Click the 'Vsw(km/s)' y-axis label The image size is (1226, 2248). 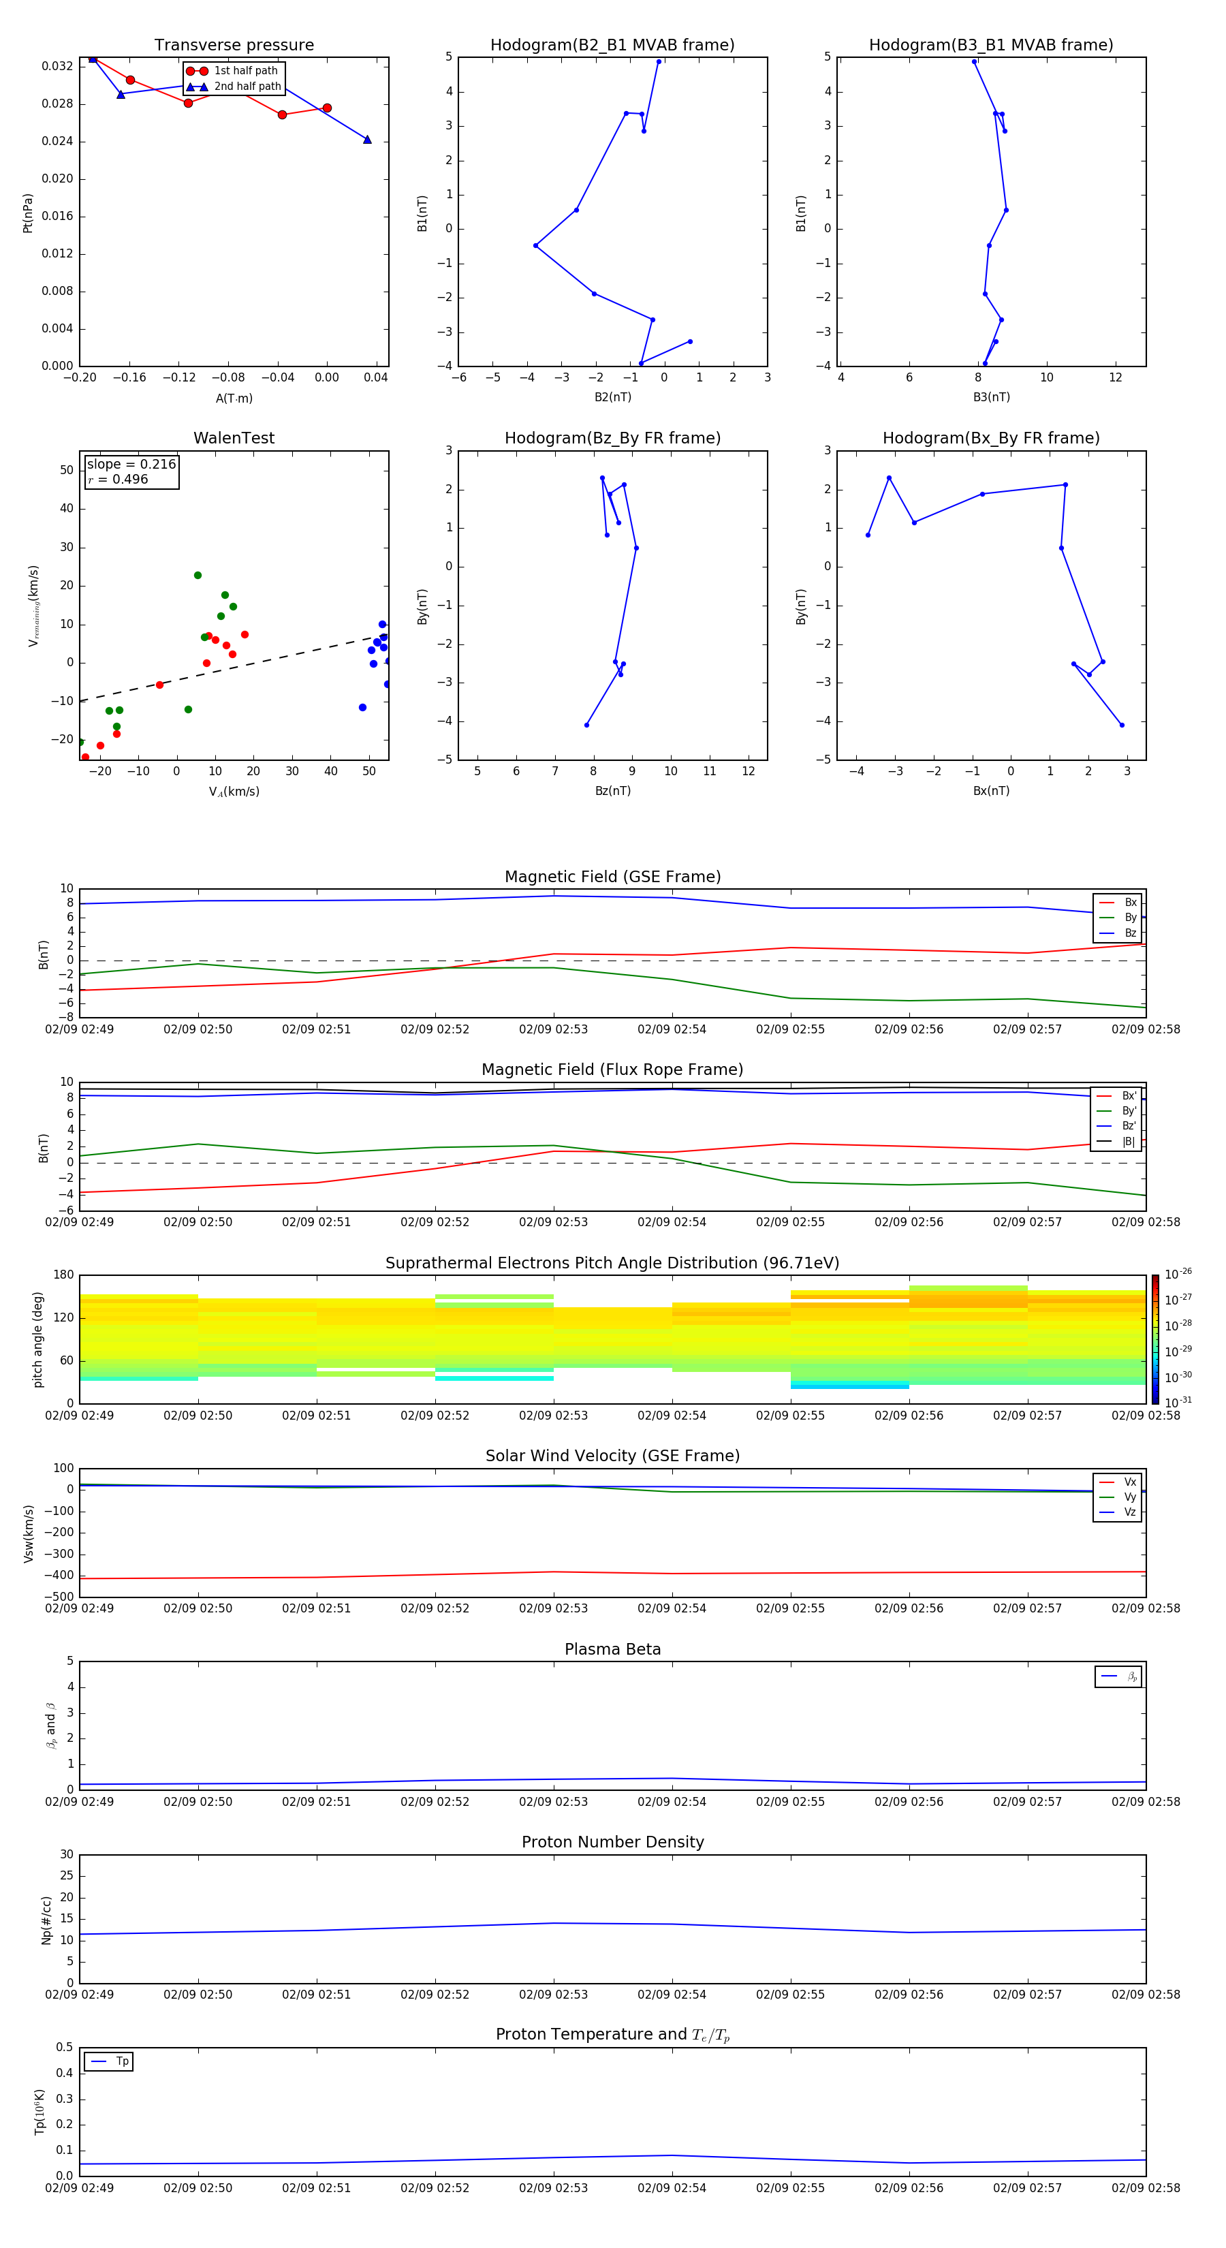point(28,1533)
